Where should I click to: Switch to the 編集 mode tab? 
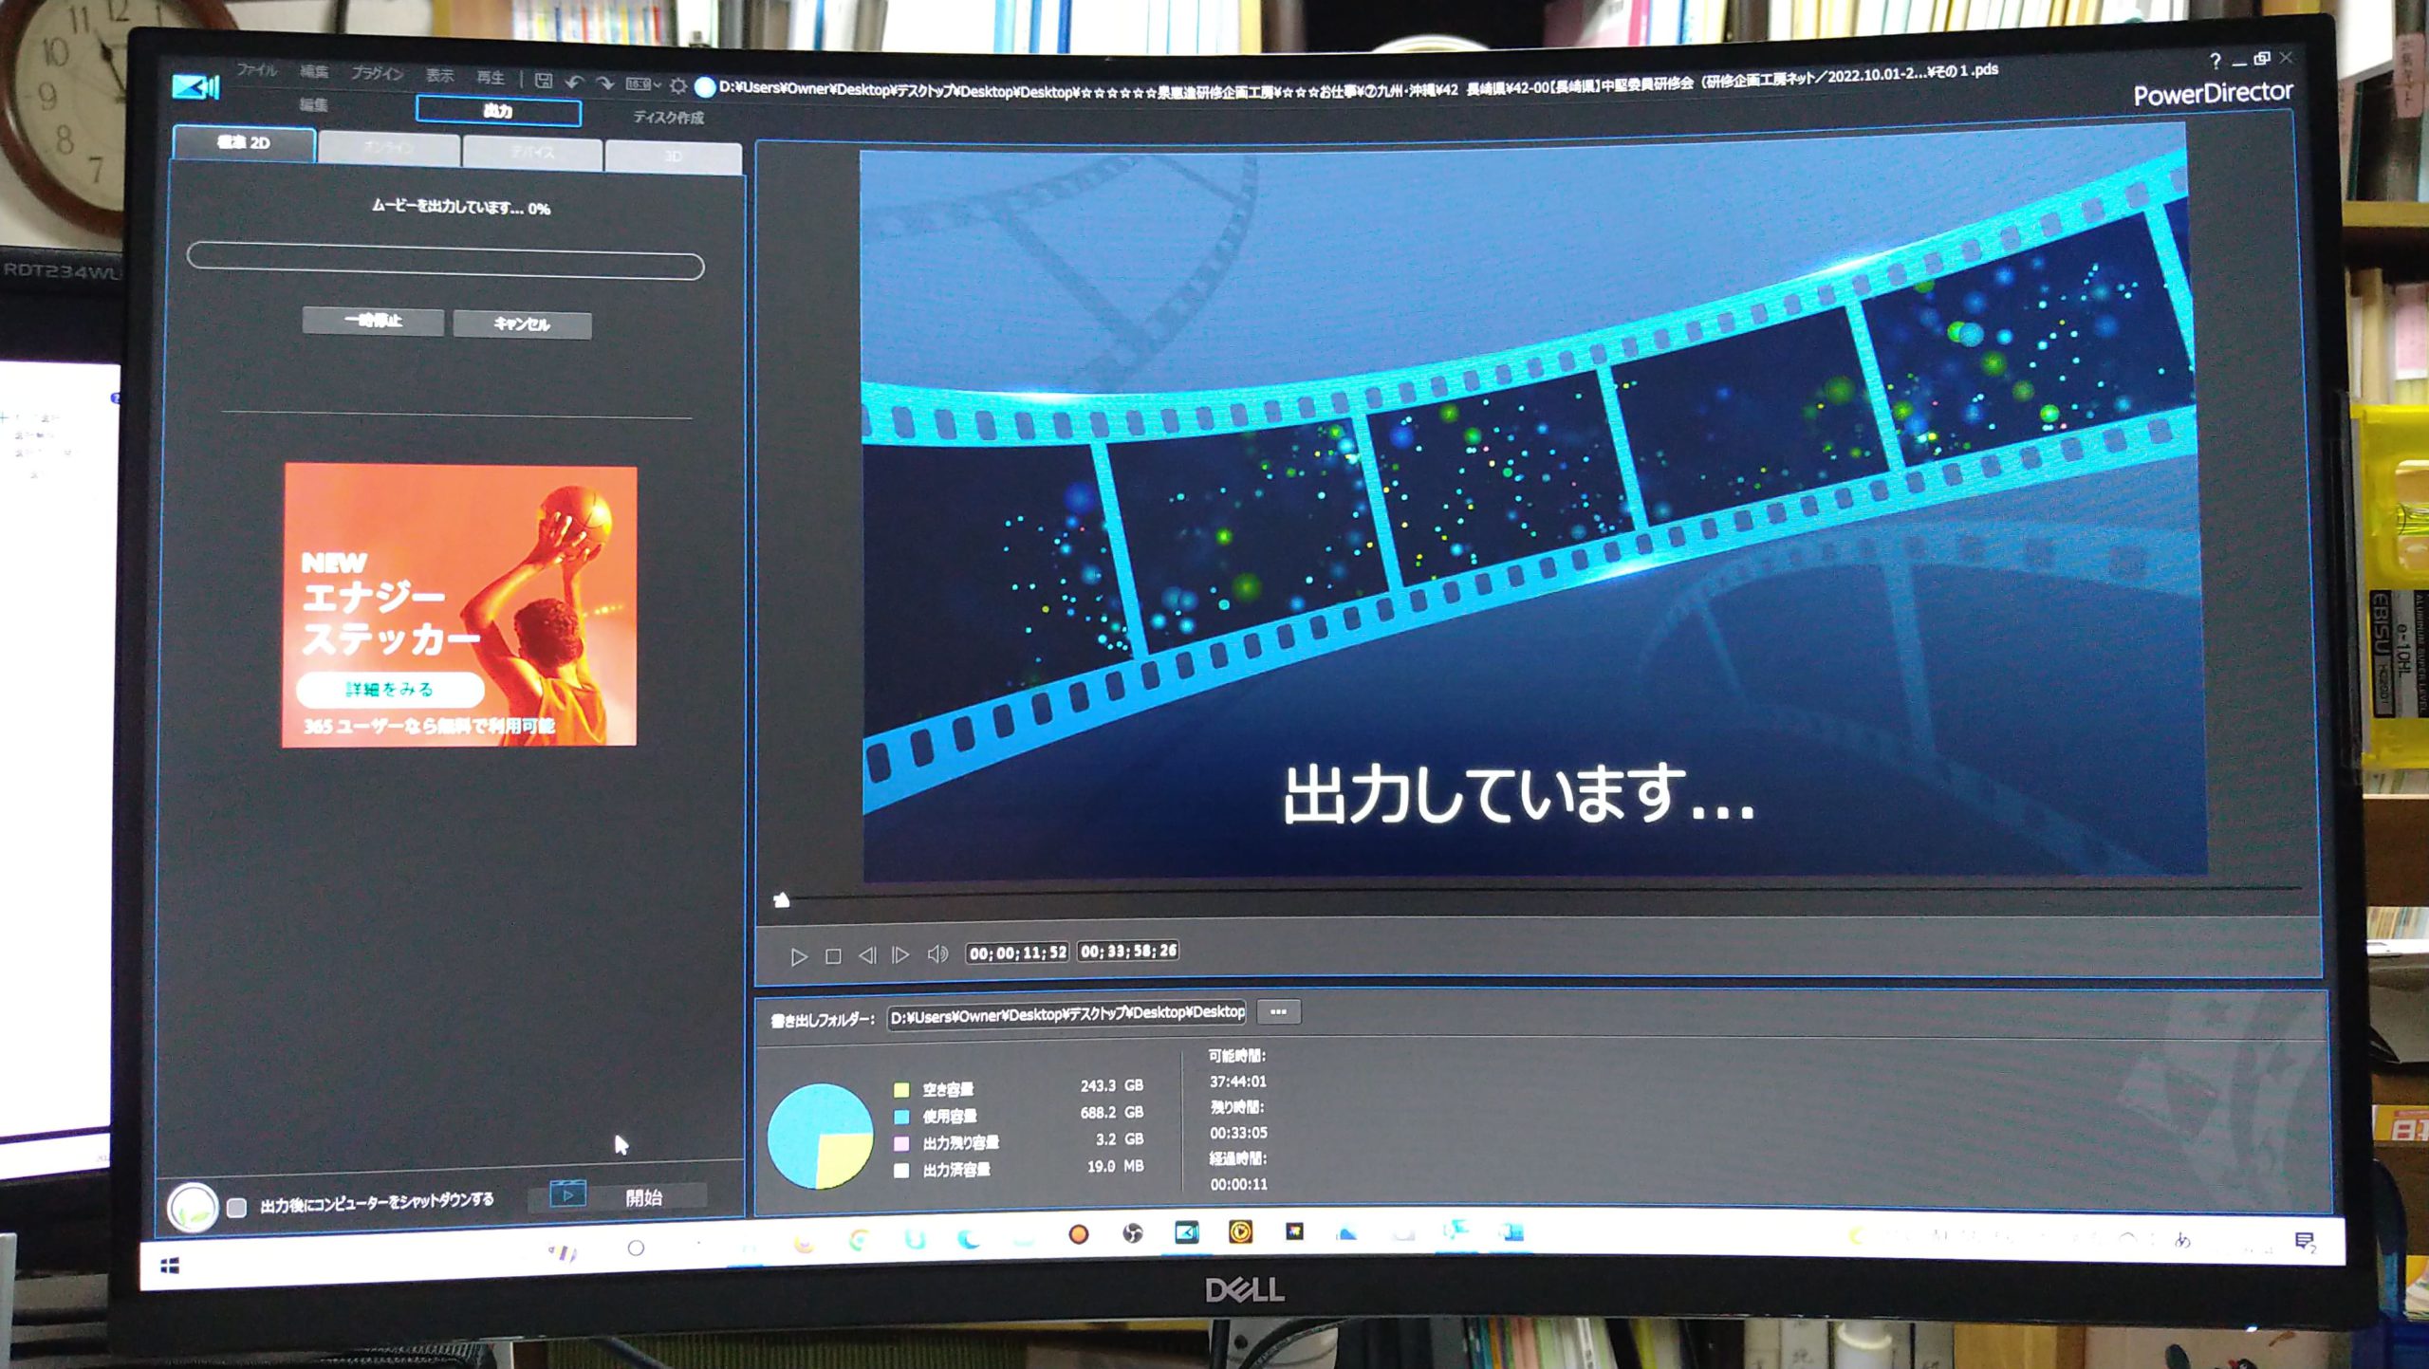point(313,105)
